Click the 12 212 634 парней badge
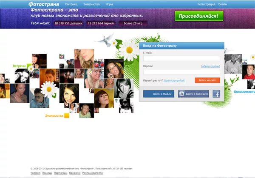The image size is (255, 178). (x=101, y=23)
